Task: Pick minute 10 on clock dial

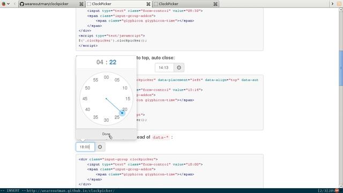Action: (x=125, y=88)
